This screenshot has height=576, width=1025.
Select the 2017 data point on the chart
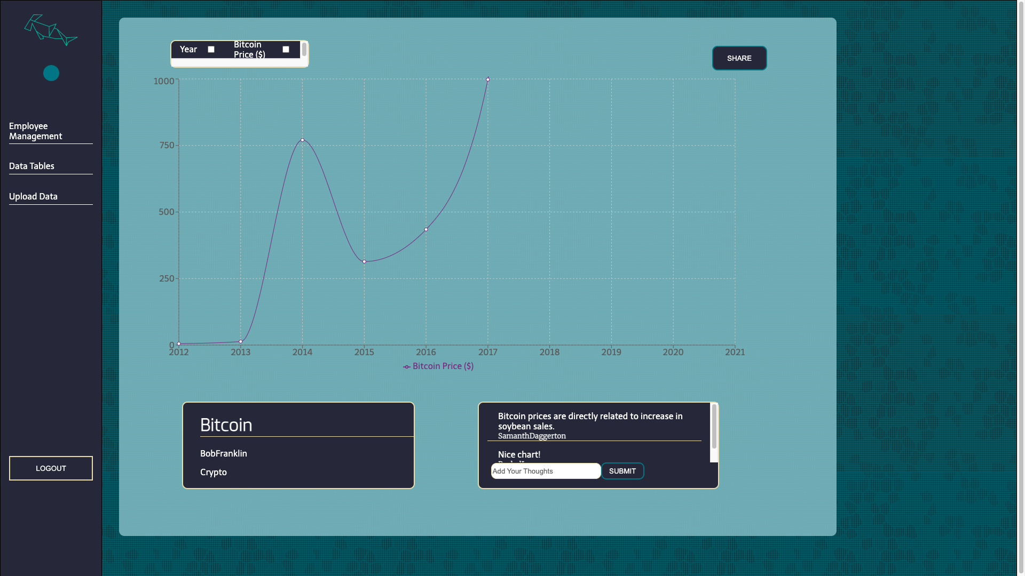pos(487,80)
